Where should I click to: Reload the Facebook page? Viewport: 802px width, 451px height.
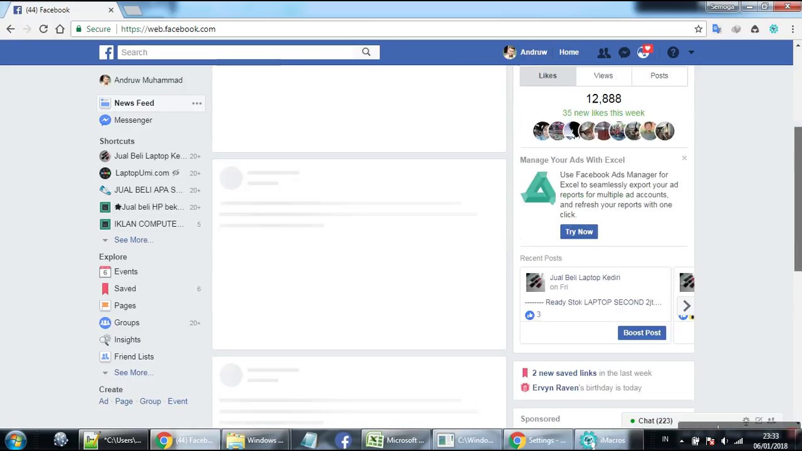(43, 29)
